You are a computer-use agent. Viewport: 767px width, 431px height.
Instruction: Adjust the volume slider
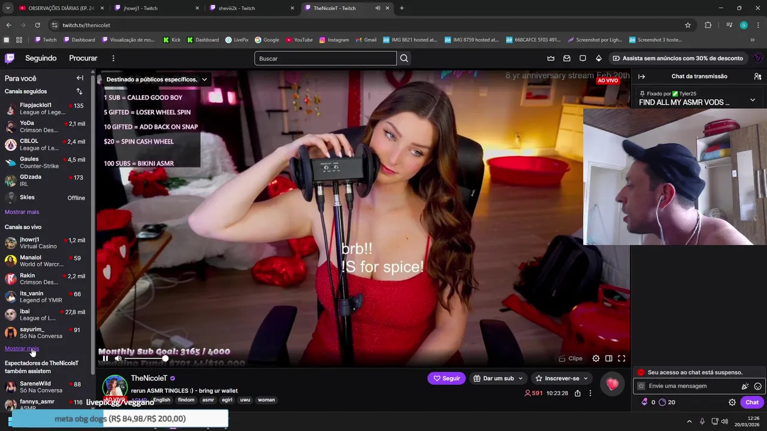[145, 359]
